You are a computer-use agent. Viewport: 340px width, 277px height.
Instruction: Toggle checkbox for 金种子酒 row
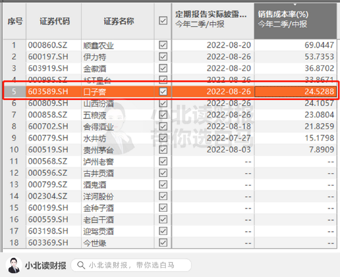tap(163, 208)
